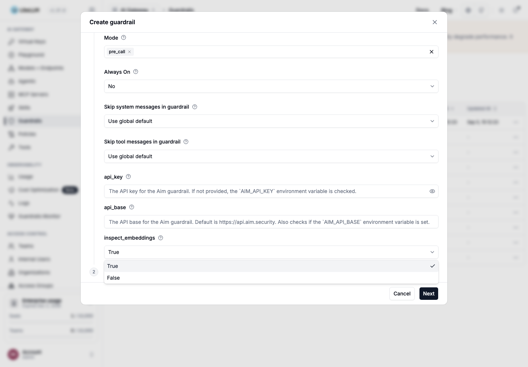Click the Cancel button
The image size is (528, 367).
click(402, 294)
